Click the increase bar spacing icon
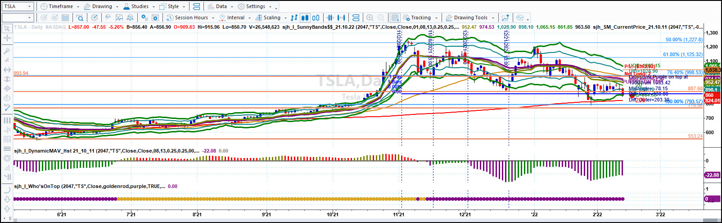 341,17
